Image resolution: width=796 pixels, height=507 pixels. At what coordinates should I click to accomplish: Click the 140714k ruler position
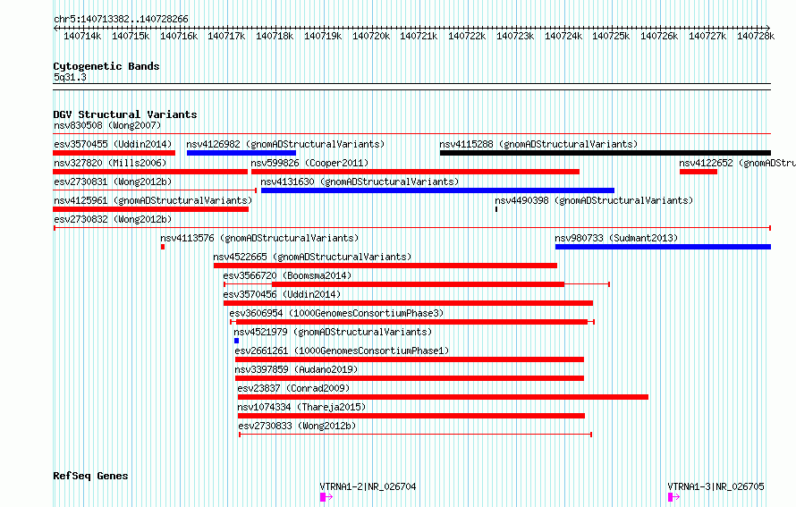(82, 36)
